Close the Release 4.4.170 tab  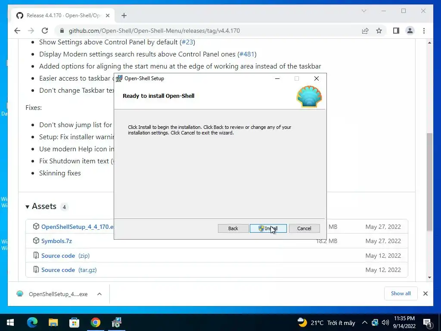(107, 16)
